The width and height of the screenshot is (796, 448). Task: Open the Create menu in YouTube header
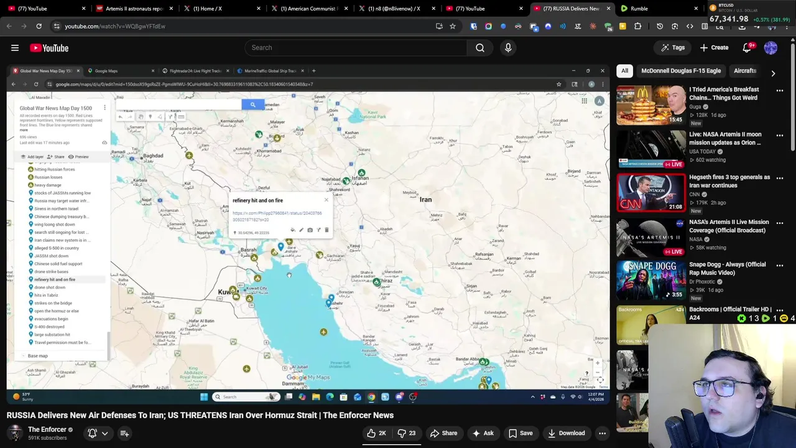click(x=714, y=48)
